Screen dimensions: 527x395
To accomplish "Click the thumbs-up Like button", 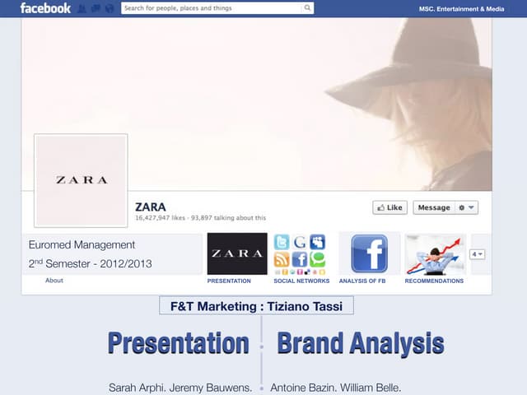I will coord(389,207).
